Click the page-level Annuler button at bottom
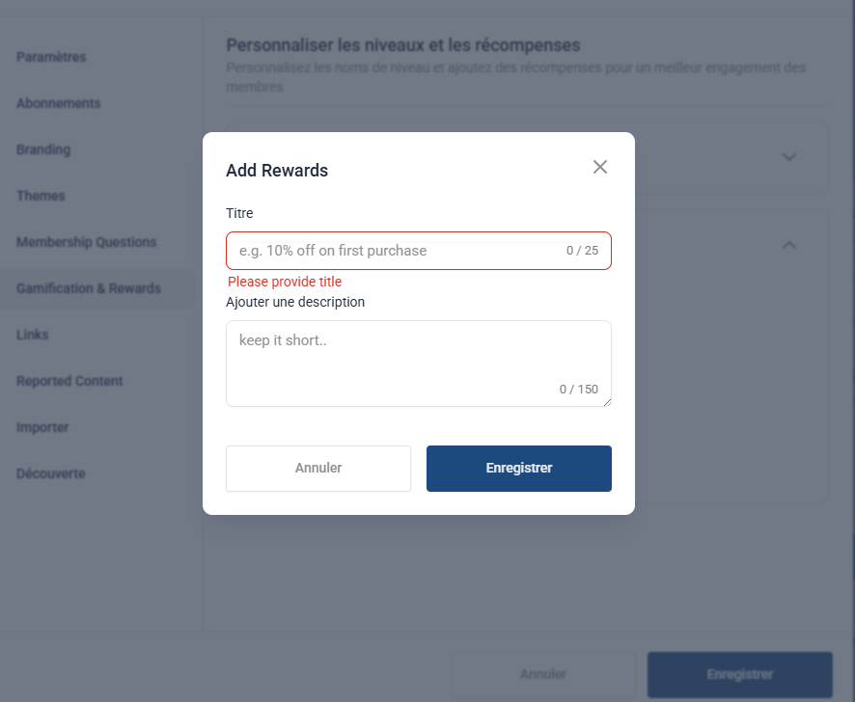This screenshot has height=702, width=855. tap(542, 674)
